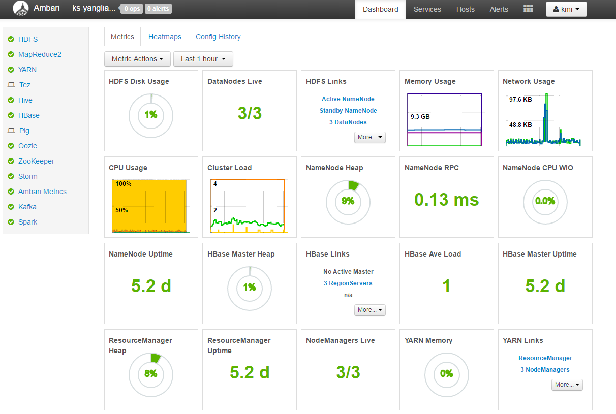
Task: Switch to the Heatmaps tab
Action: point(165,37)
